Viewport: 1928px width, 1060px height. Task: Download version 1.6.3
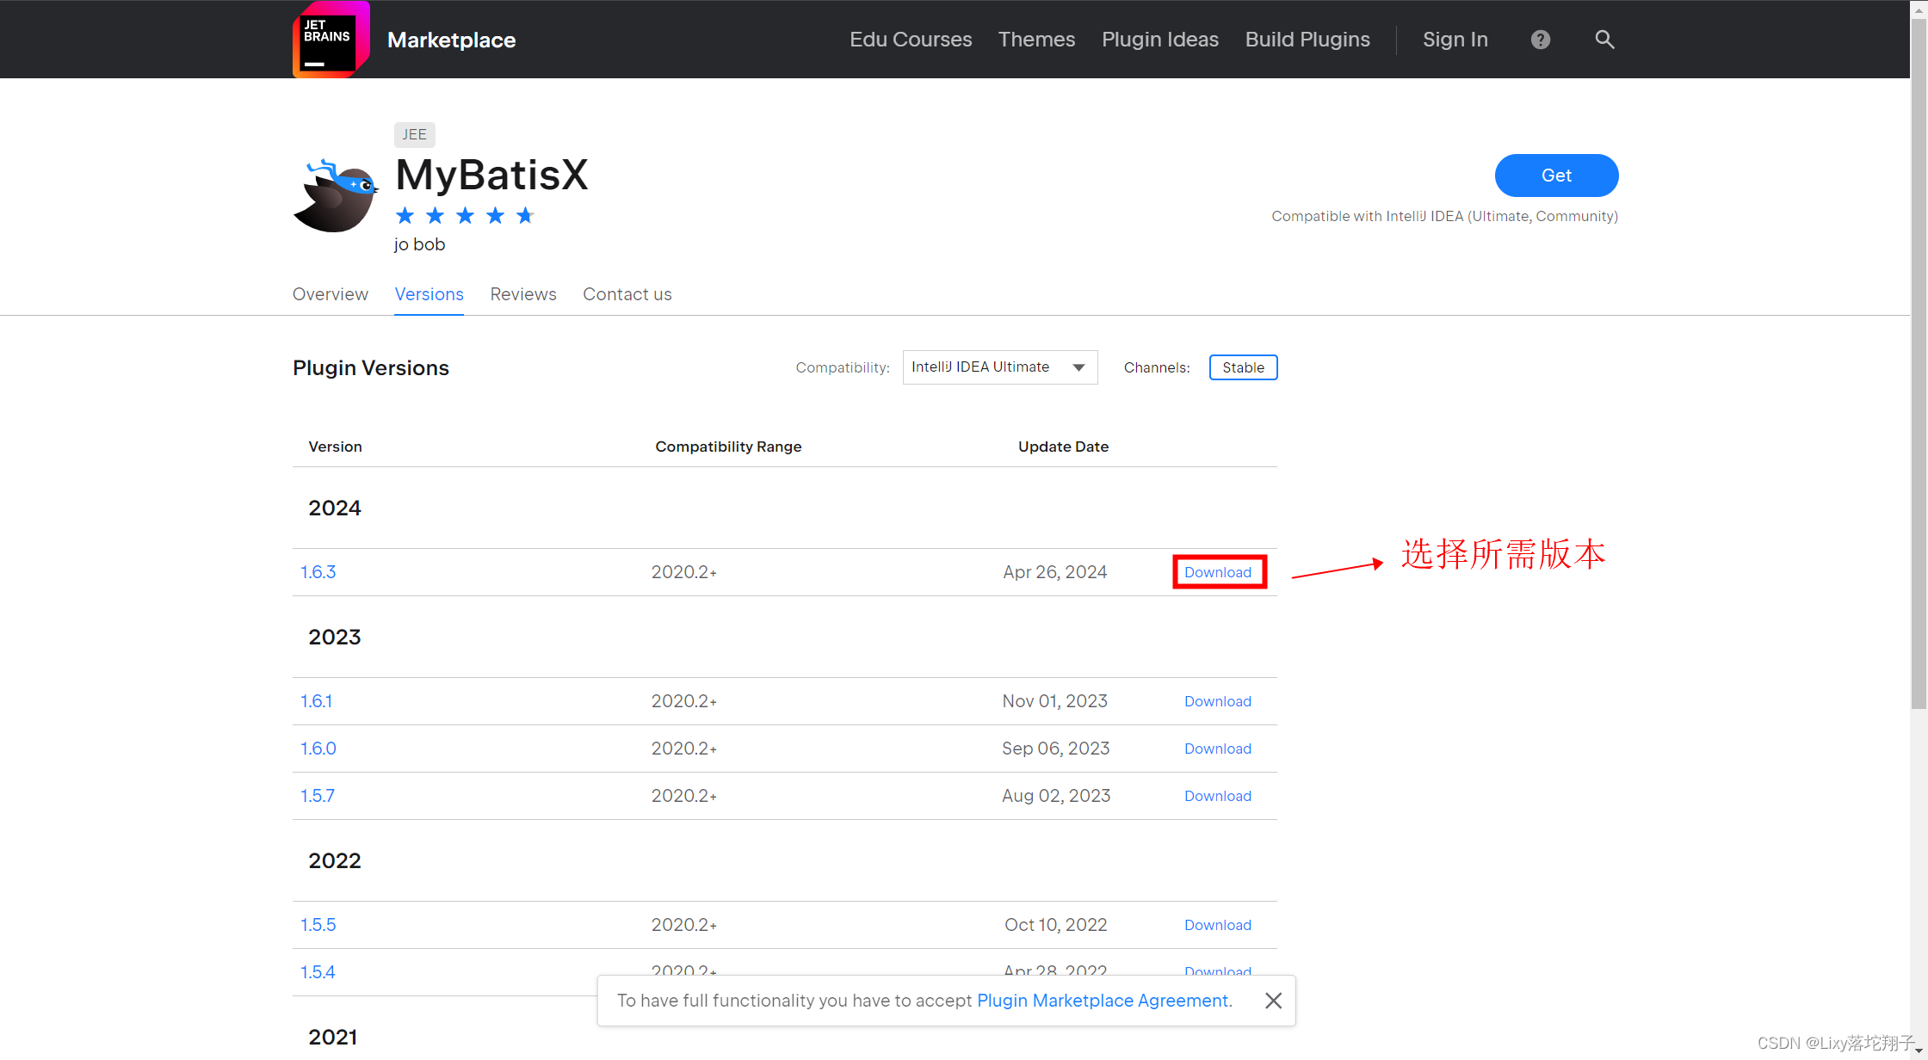(1218, 572)
